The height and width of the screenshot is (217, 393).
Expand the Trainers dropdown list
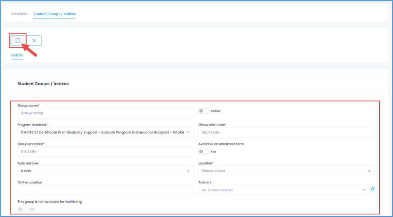coord(283,190)
